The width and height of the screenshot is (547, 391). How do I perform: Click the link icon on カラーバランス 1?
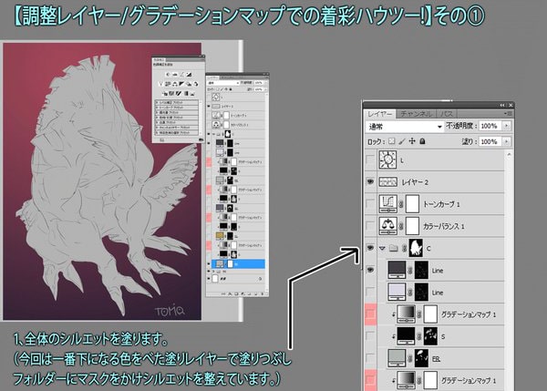(x=401, y=226)
